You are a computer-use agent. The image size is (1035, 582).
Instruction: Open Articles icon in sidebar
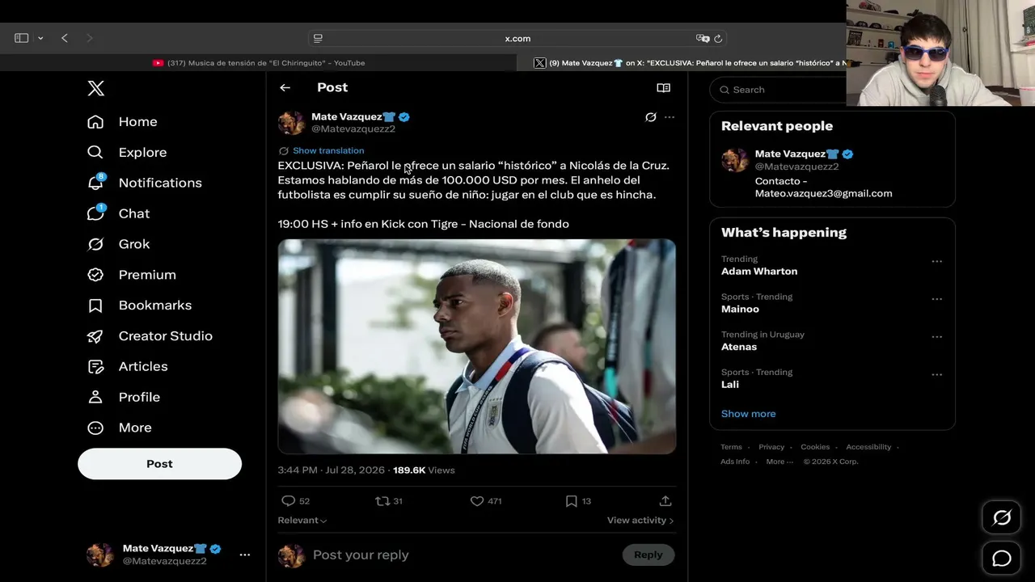[x=95, y=366]
